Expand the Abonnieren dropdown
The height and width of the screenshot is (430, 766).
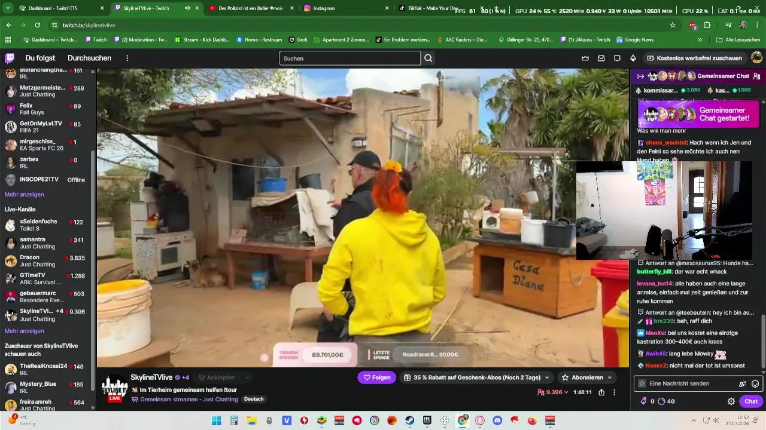point(610,377)
